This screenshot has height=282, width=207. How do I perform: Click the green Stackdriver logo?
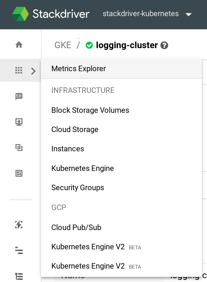(21, 14)
